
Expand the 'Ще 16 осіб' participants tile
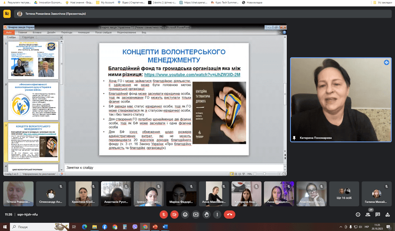(344, 194)
